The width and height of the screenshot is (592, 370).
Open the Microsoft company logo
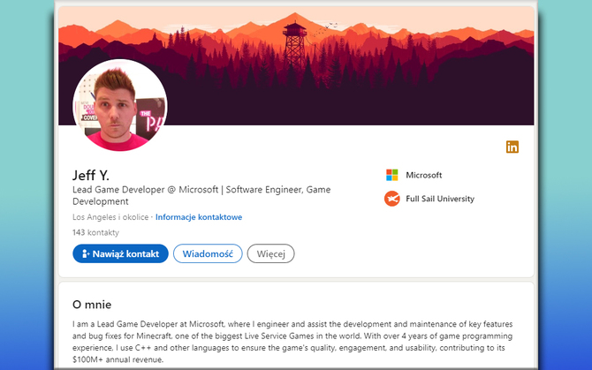pyautogui.click(x=392, y=175)
